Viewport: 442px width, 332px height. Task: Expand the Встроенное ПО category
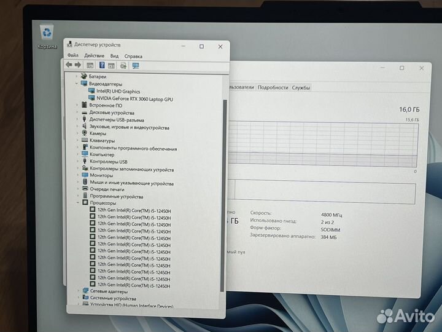tap(77, 105)
